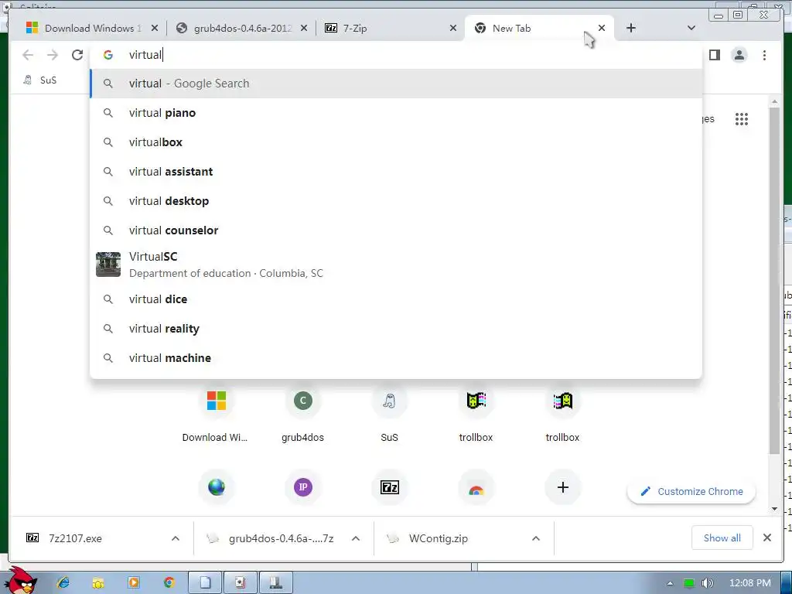Open the profile avatar menu
The height and width of the screenshot is (594, 792).
point(739,55)
